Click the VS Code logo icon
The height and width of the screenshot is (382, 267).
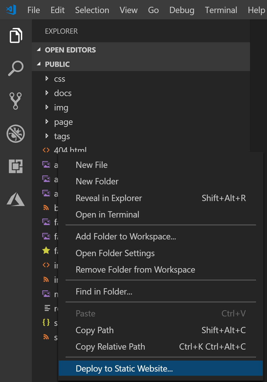click(11, 10)
